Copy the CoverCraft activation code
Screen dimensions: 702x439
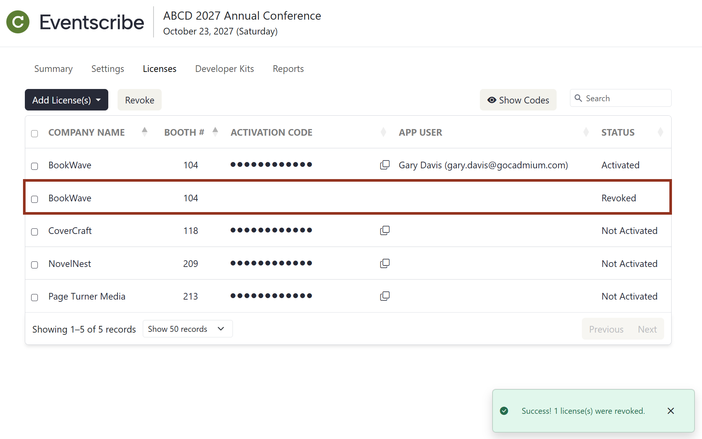tap(385, 230)
